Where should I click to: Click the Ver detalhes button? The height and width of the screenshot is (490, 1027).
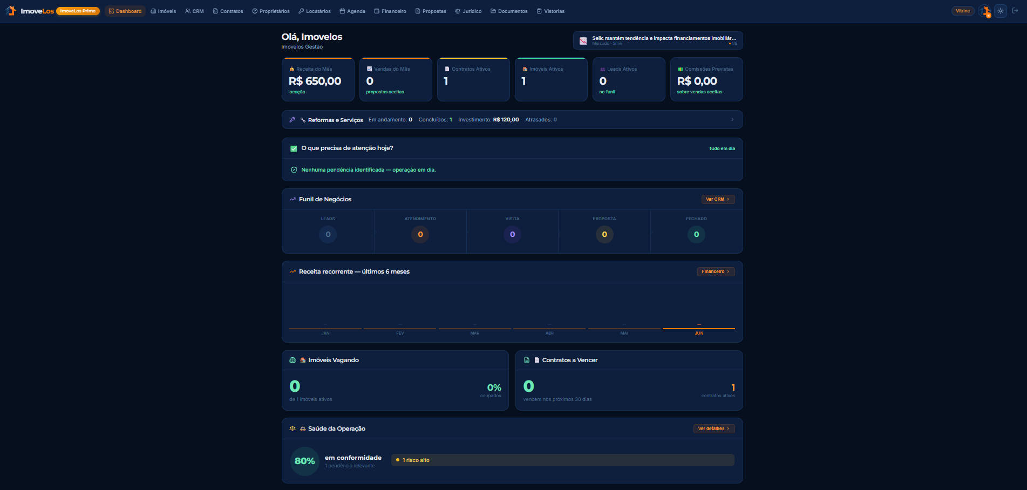click(x=714, y=428)
